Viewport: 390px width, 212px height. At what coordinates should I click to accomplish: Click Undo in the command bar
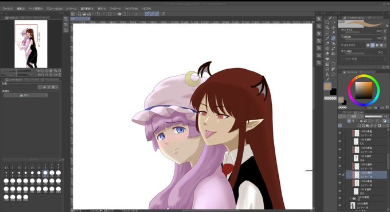[x=98, y=14]
